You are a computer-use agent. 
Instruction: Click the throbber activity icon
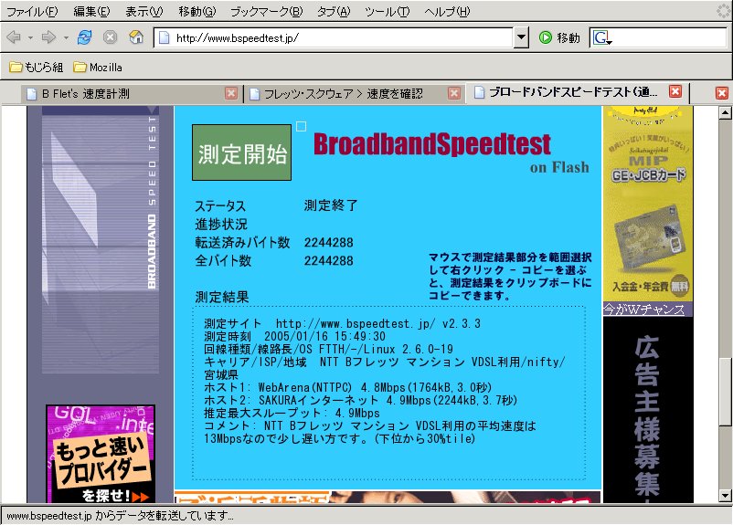(x=724, y=11)
